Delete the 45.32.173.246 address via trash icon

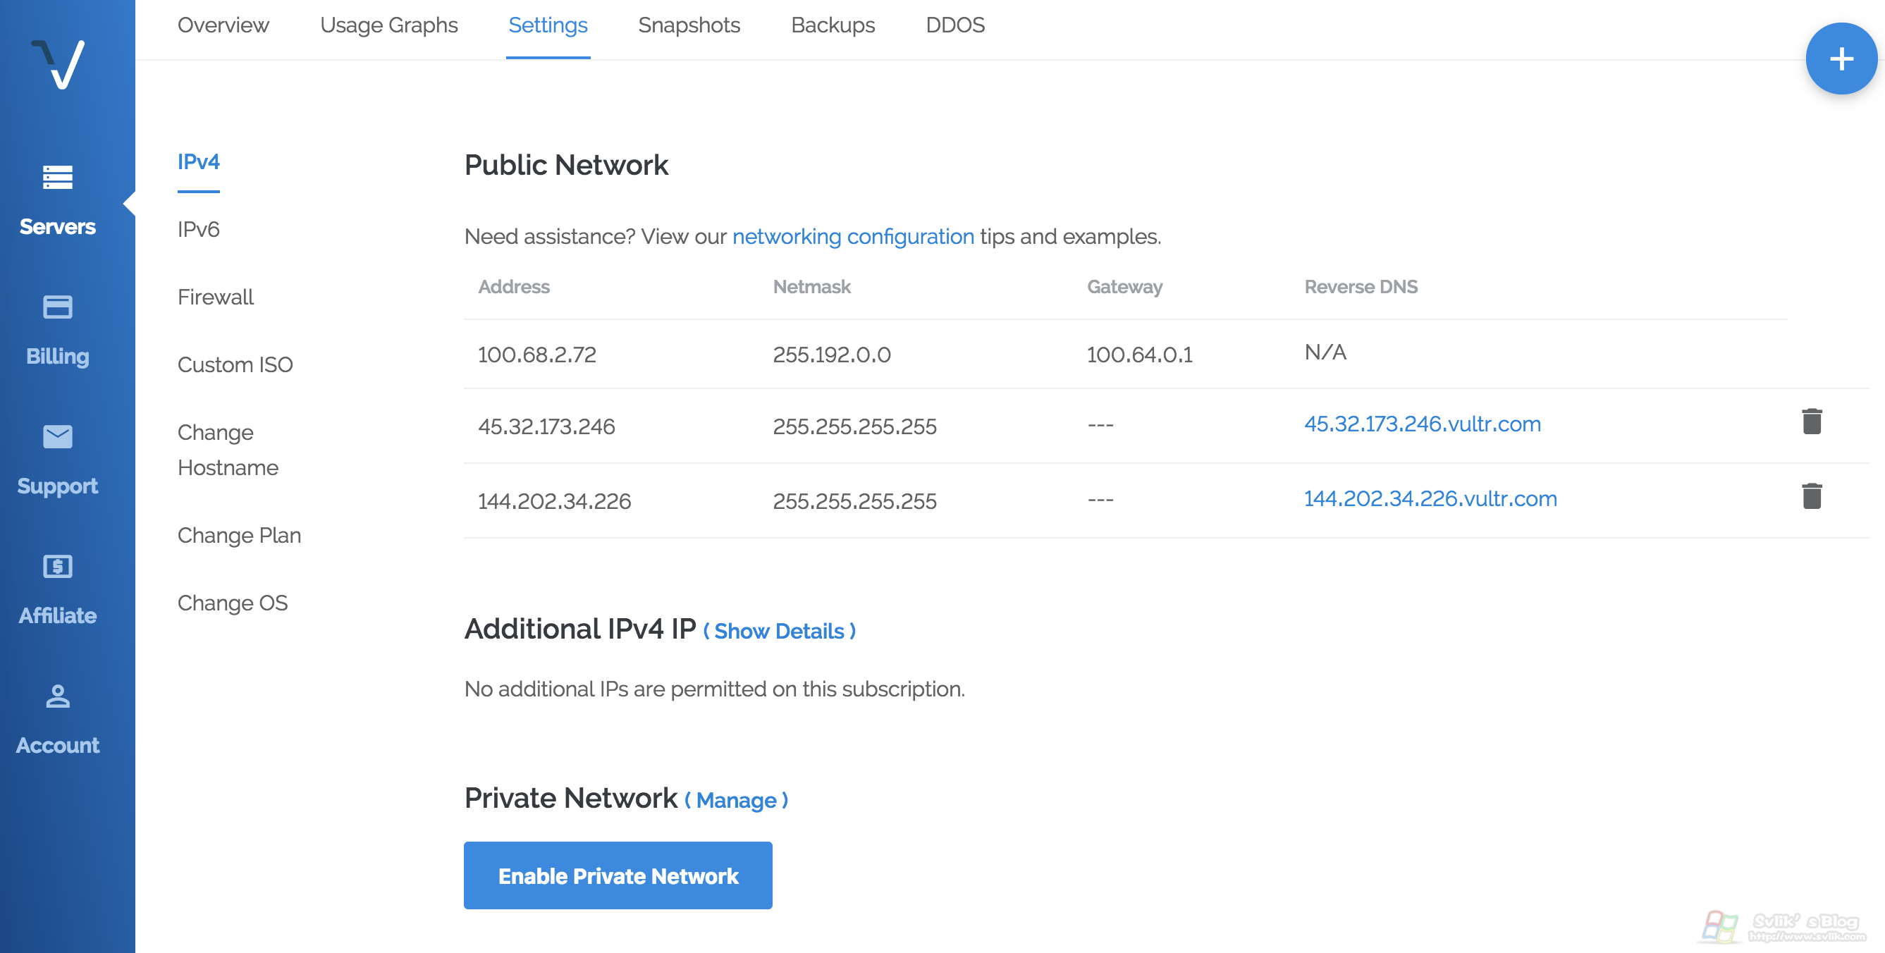pyautogui.click(x=1811, y=422)
